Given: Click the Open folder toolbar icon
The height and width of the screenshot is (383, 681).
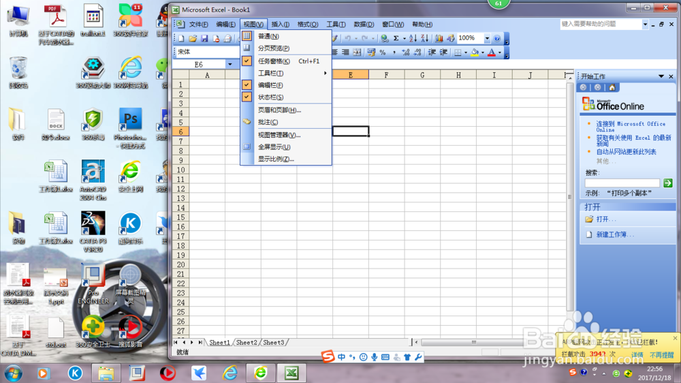Looking at the screenshot, I should (193, 39).
